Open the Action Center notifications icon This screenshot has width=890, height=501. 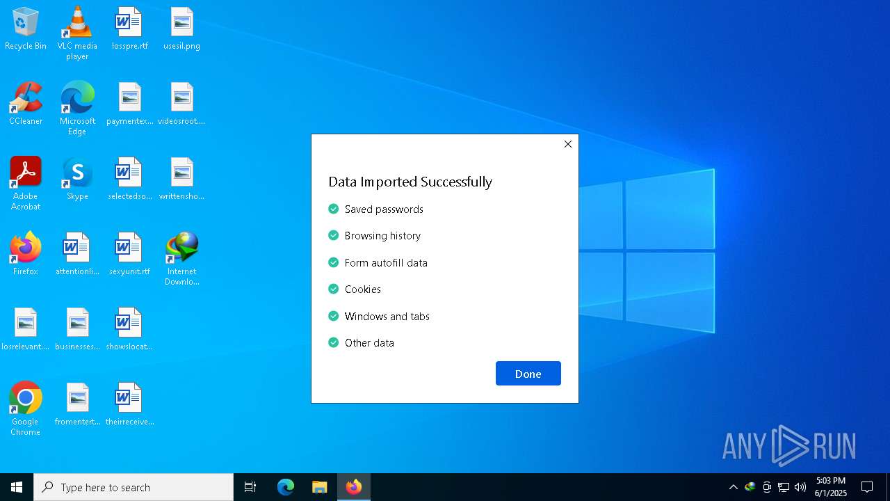click(x=867, y=487)
